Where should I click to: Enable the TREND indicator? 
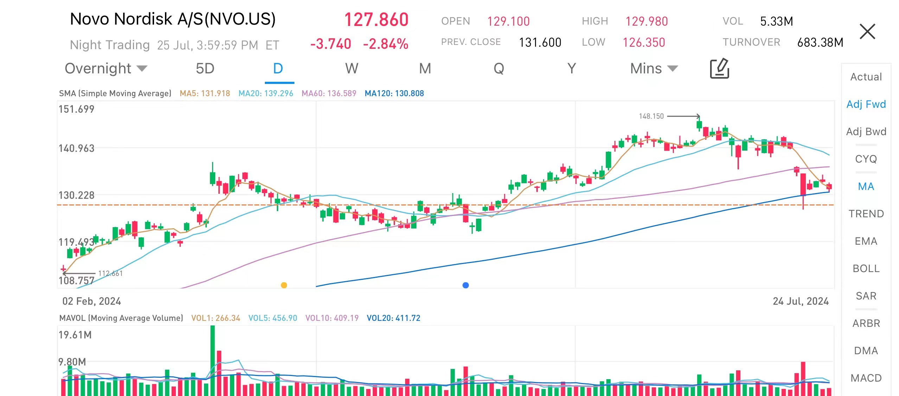pyautogui.click(x=866, y=214)
